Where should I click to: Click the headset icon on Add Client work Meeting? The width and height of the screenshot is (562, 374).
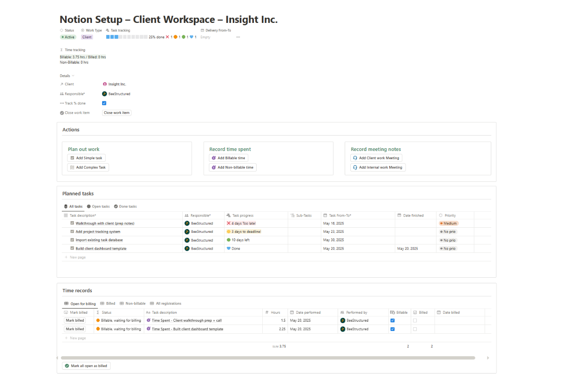click(355, 158)
